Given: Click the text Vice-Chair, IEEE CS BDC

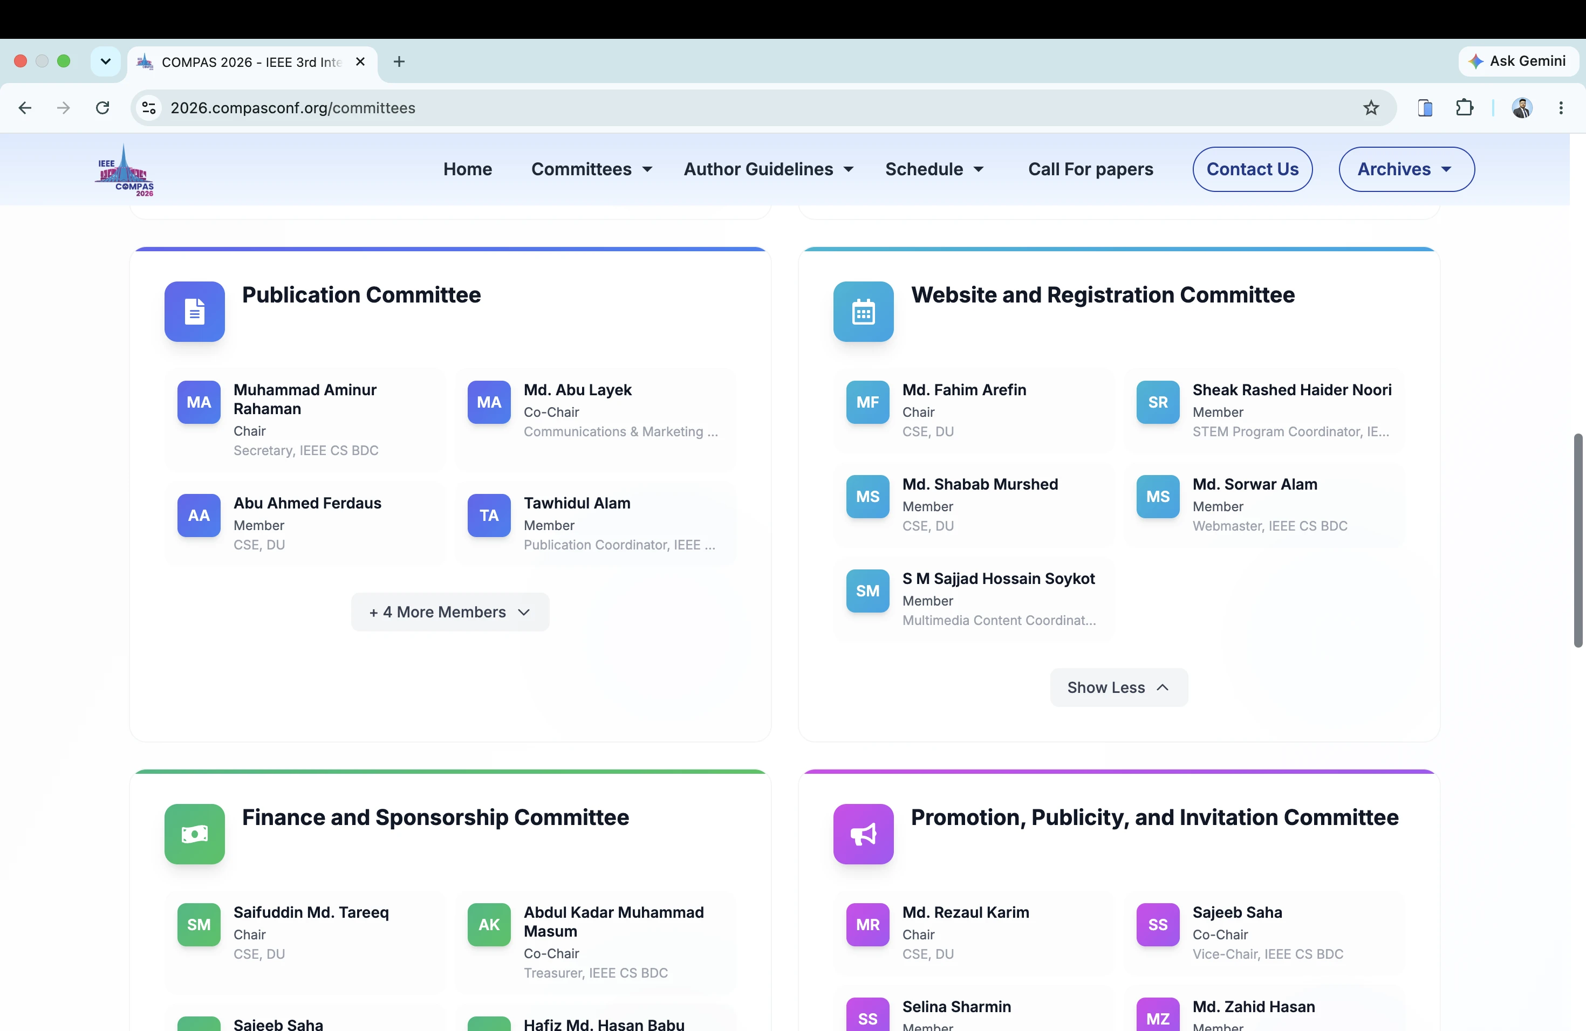Looking at the screenshot, I should 1268,954.
